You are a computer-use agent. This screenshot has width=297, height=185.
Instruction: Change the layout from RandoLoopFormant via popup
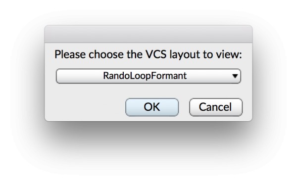(x=148, y=76)
